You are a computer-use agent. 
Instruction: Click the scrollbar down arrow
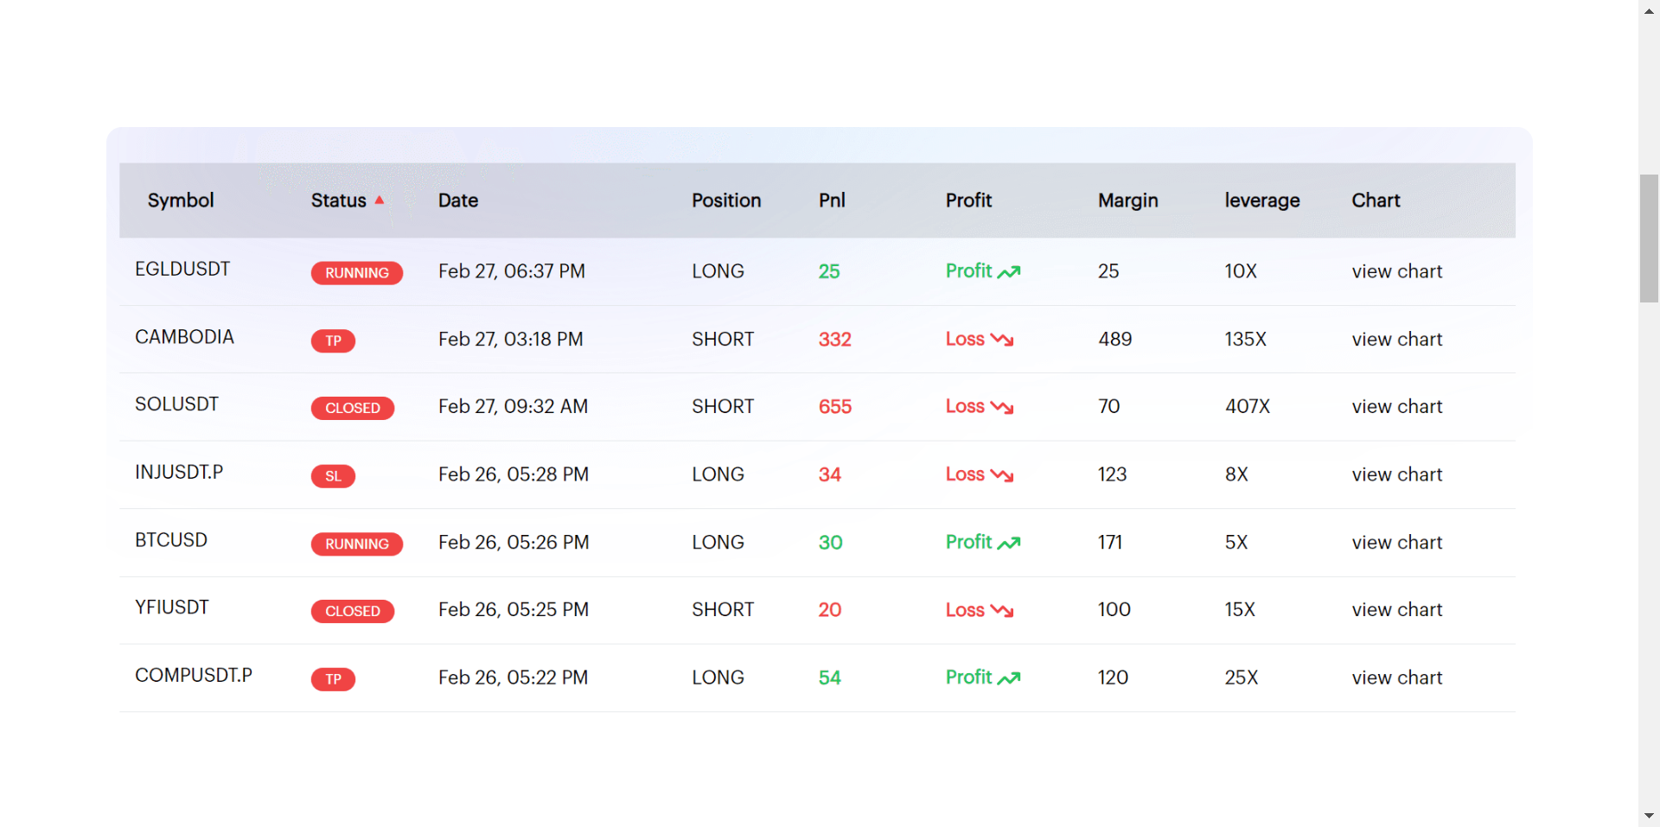click(x=1649, y=816)
